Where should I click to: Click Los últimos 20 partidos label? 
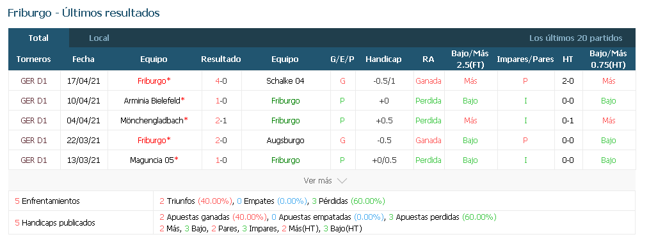(x=576, y=38)
